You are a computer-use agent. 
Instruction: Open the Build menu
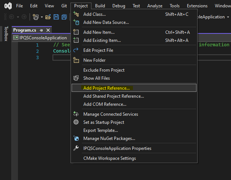(100, 6)
